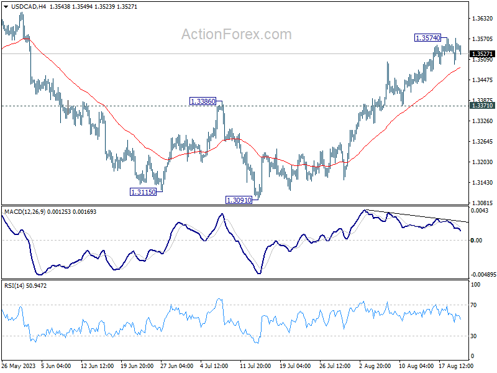The height and width of the screenshot is (373, 497).
Task: Click the MACD scale value 0.0043
Action: coord(480,211)
